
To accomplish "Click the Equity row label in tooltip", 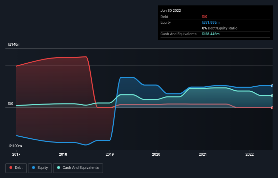I will coord(166,22).
